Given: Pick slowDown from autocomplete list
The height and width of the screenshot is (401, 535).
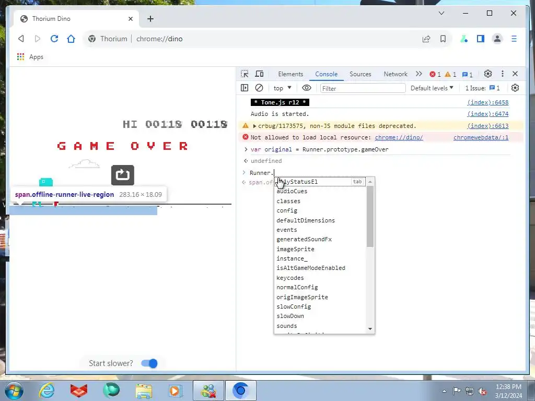Looking at the screenshot, I should (x=320, y=316).
